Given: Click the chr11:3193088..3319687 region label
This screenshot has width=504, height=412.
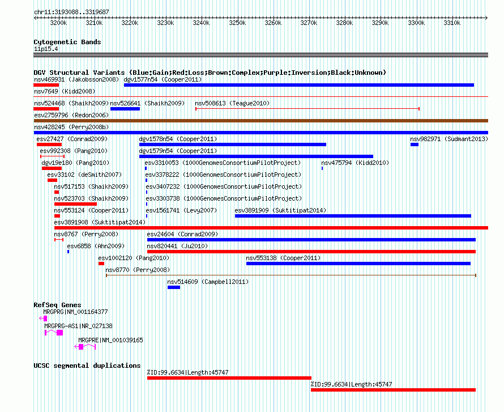Looking at the screenshot, I should 71,12.
